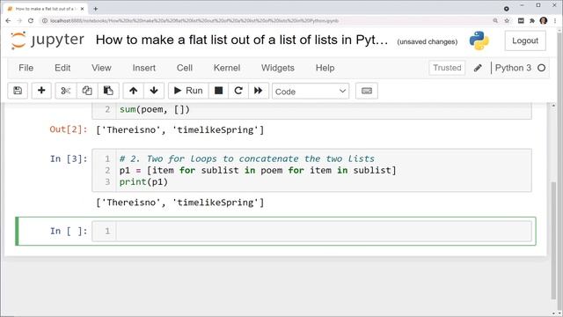Move selected cell up arrow
Viewport: 563px width, 317px height.
(x=133, y=91)
